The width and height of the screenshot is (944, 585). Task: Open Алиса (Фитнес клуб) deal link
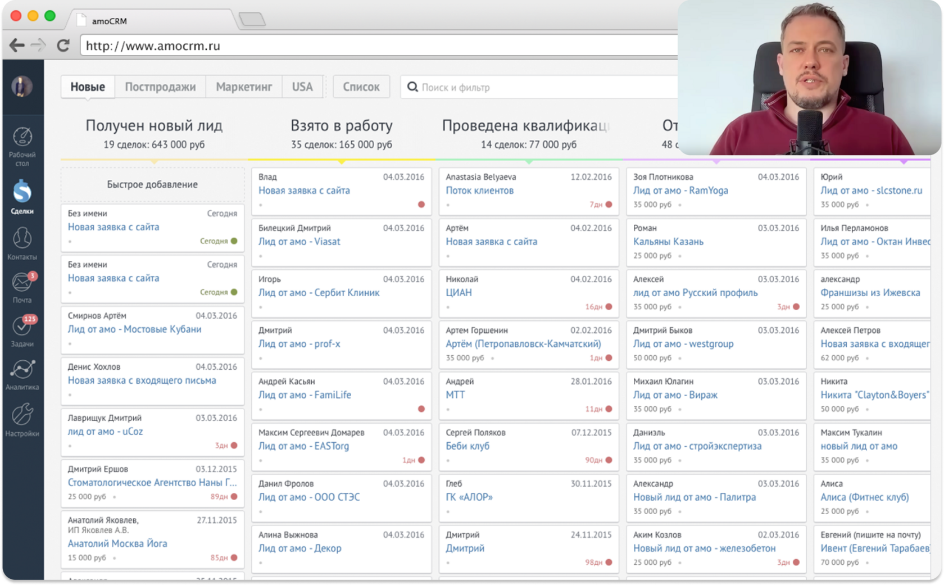[x=865, y=497]
